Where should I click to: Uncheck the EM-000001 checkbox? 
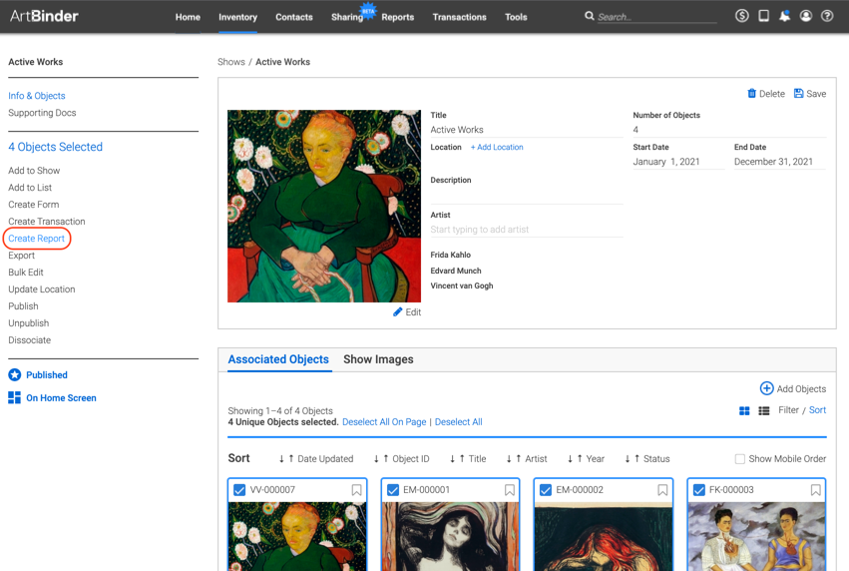point(392,490)
